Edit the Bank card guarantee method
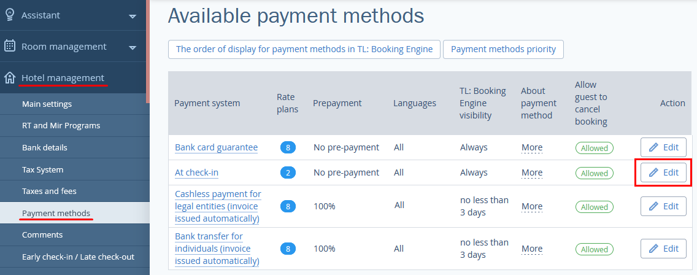Viewport: 697px width, 275px height. pyautogui.click(x=663, y=147)
